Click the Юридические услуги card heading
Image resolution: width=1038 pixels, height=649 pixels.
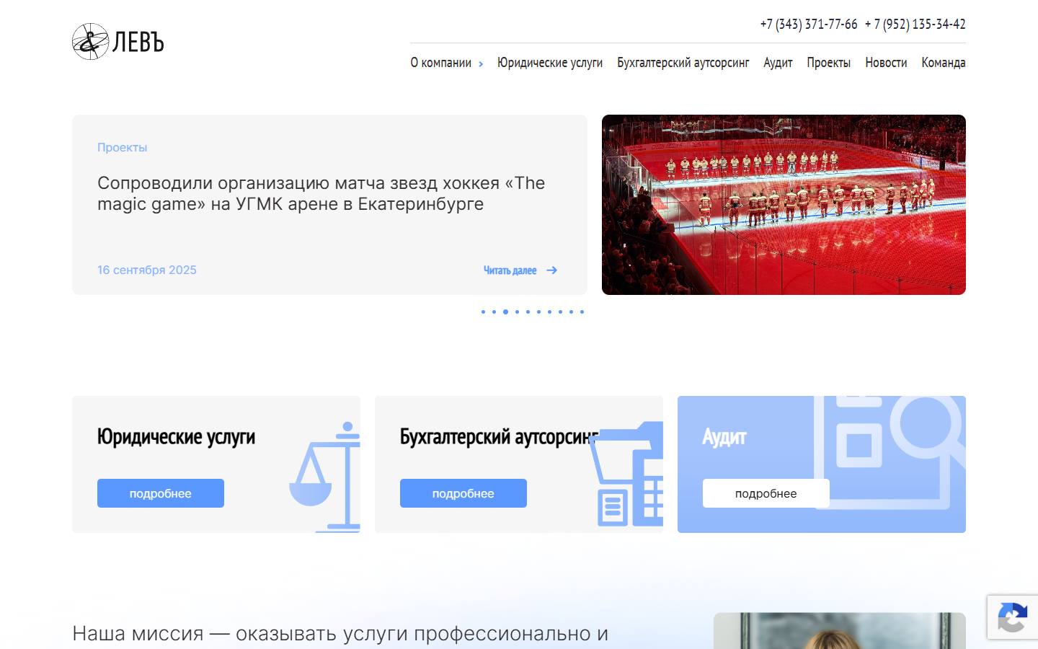click(177, 437)
